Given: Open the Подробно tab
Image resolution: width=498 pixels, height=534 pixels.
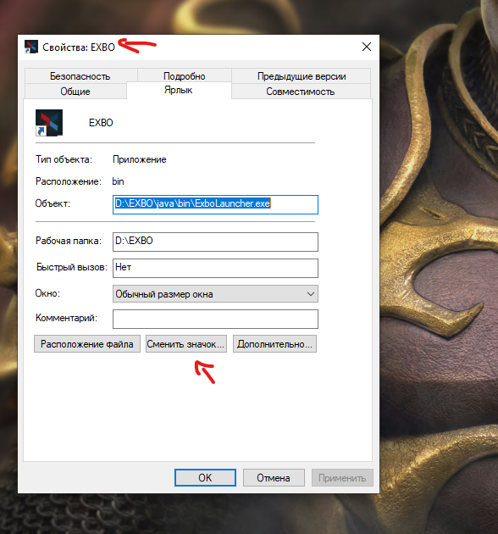Looking at the screenshot, I should click(x=184, y=76).
